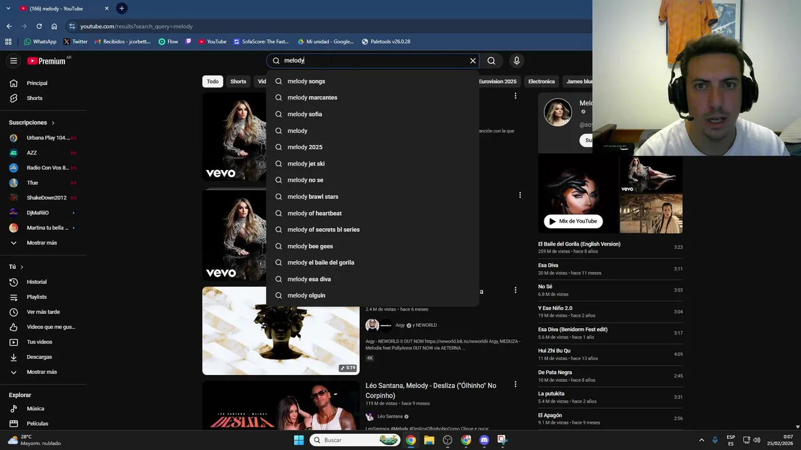801x450 pixels.
Task: Show hidden system tray icons
Action: pos(702,440)
